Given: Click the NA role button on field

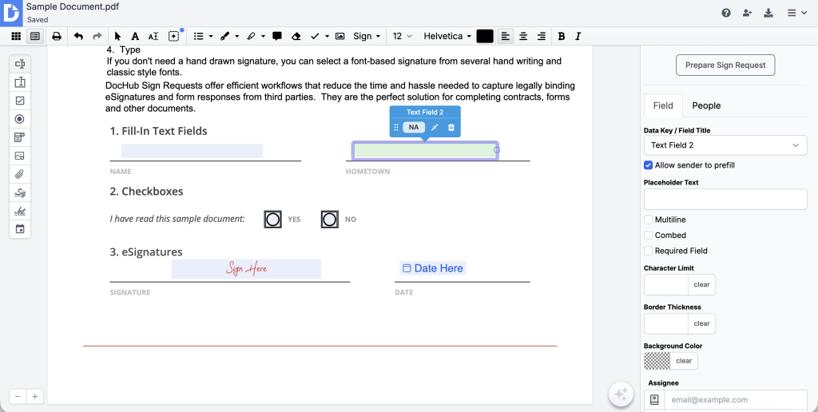Looking at the screenshot, I should pyautogui.click(x=414, y=127).
